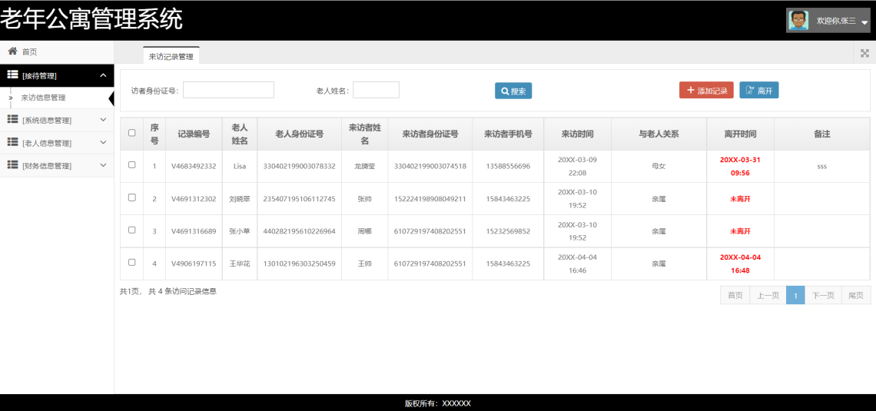Click the visitor name 王帅
876x411 pixels.
coord(365,264)
